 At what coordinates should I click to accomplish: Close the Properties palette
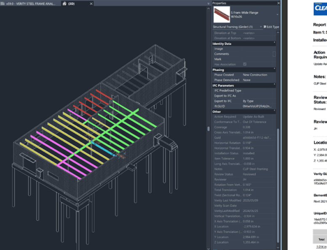tap(279, 3)
